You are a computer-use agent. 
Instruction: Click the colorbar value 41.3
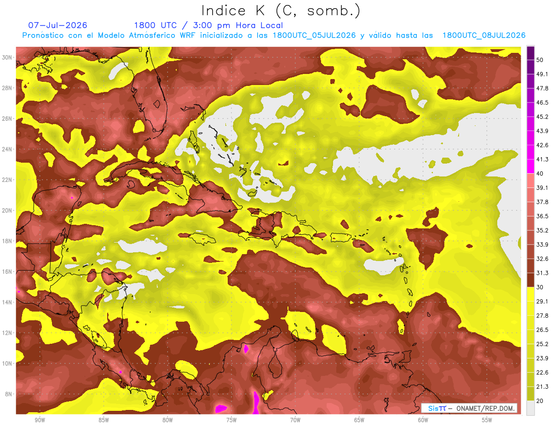point(542,159)
